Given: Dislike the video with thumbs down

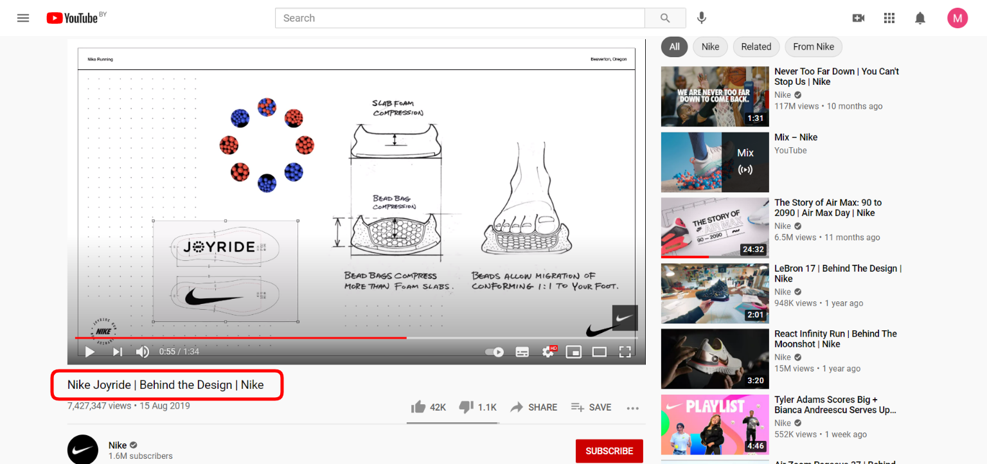Looking at the screenshot, I should click(x=478, y=407).
